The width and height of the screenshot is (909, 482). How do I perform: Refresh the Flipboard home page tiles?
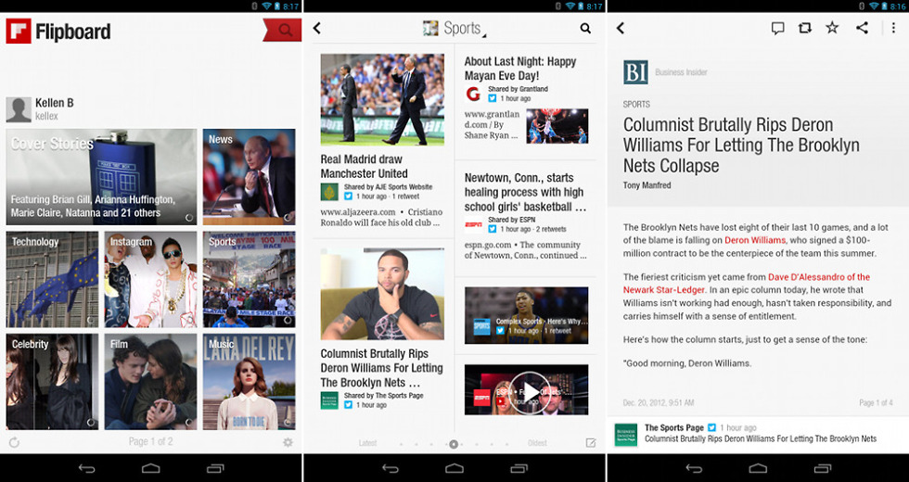point(15,443)
